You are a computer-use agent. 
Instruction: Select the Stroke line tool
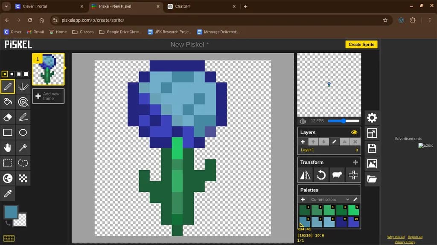point(23,117)
